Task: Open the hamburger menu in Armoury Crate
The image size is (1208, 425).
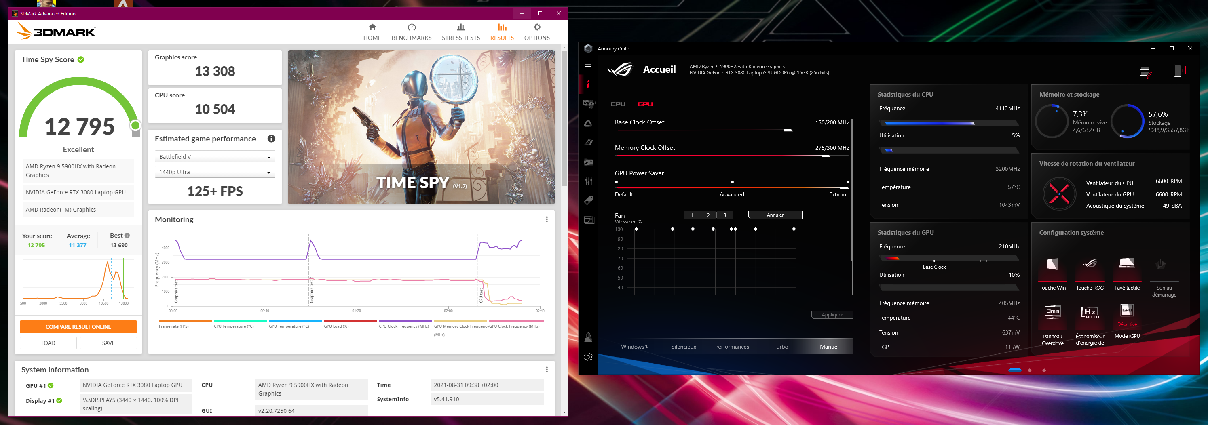Action: pyautogui.click(x=588, y=65)
